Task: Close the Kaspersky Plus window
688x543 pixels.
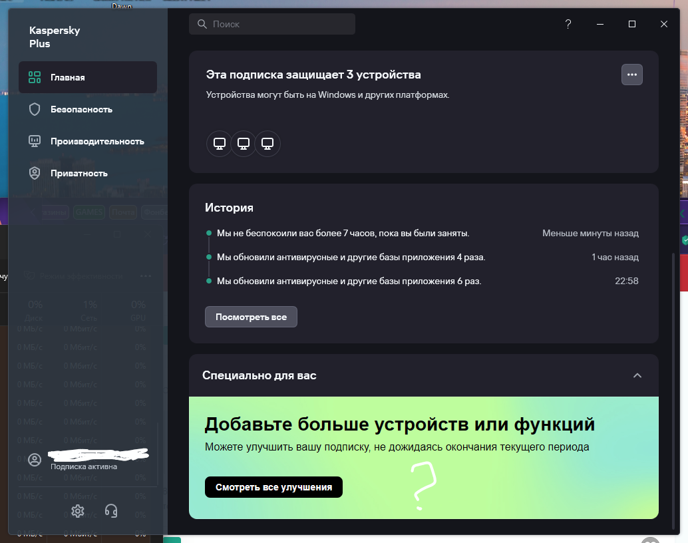Action: coord(664,24)
